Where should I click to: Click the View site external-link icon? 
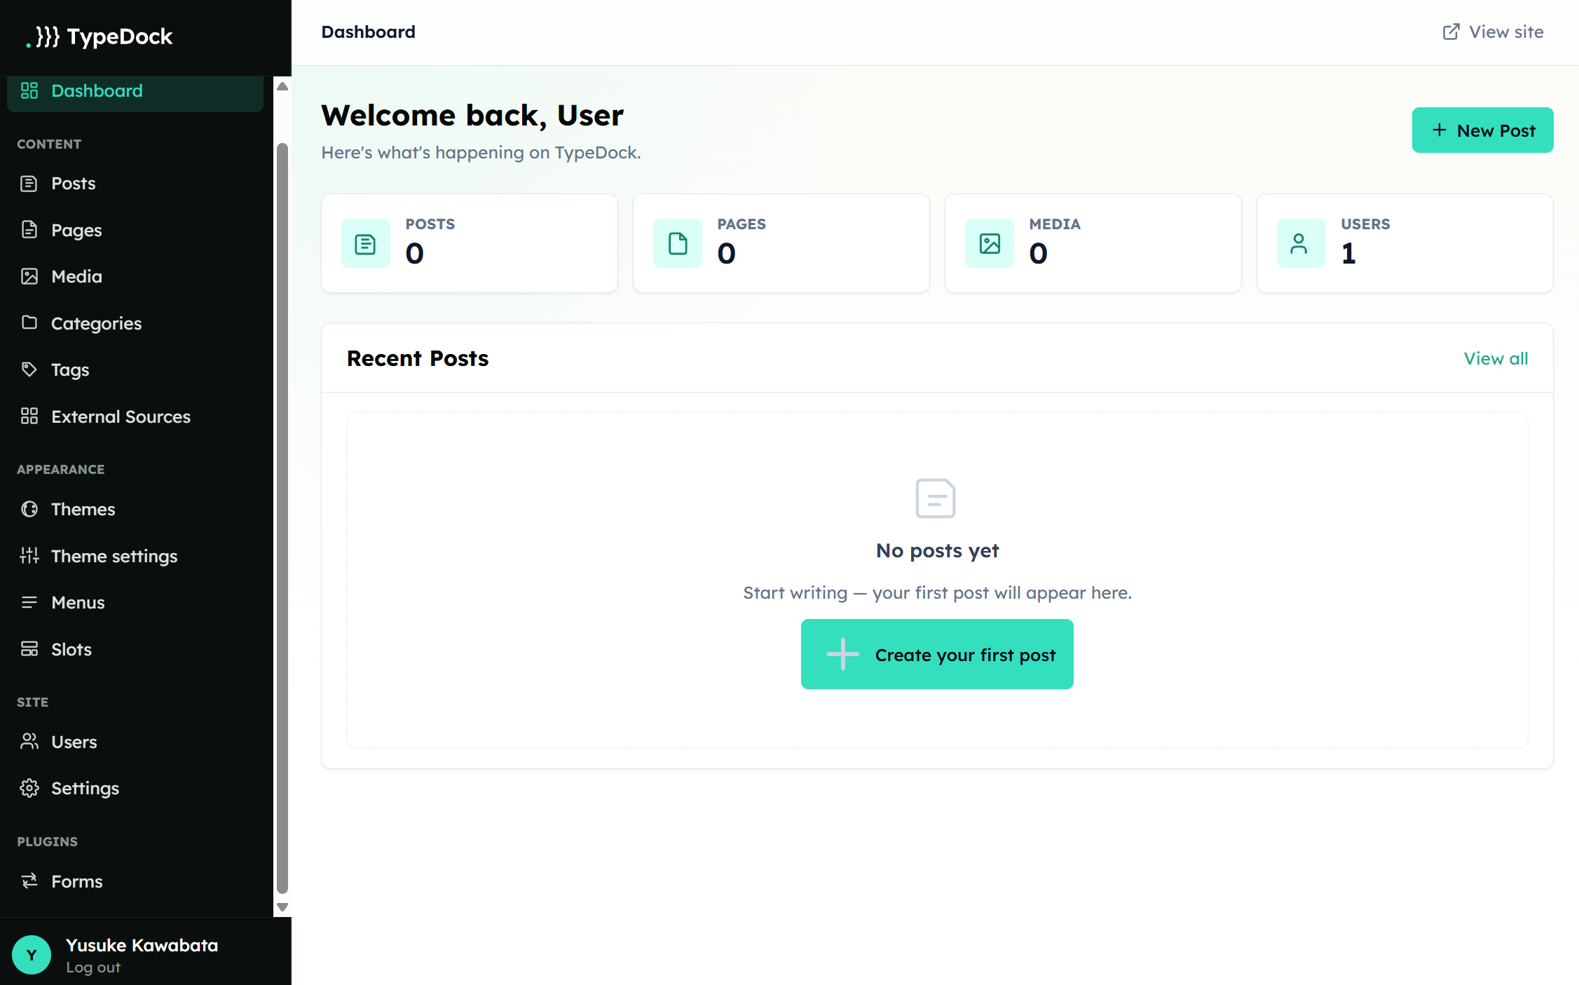point(1451,32)
